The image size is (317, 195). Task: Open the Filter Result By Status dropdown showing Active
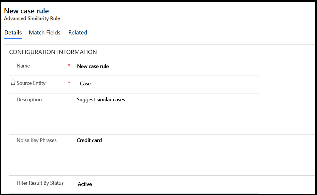85,184
